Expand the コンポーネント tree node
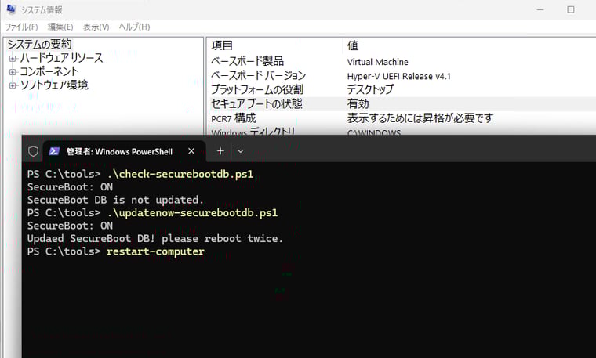The height and width of the screenshot is (358, 596). [x=13, y=72]
